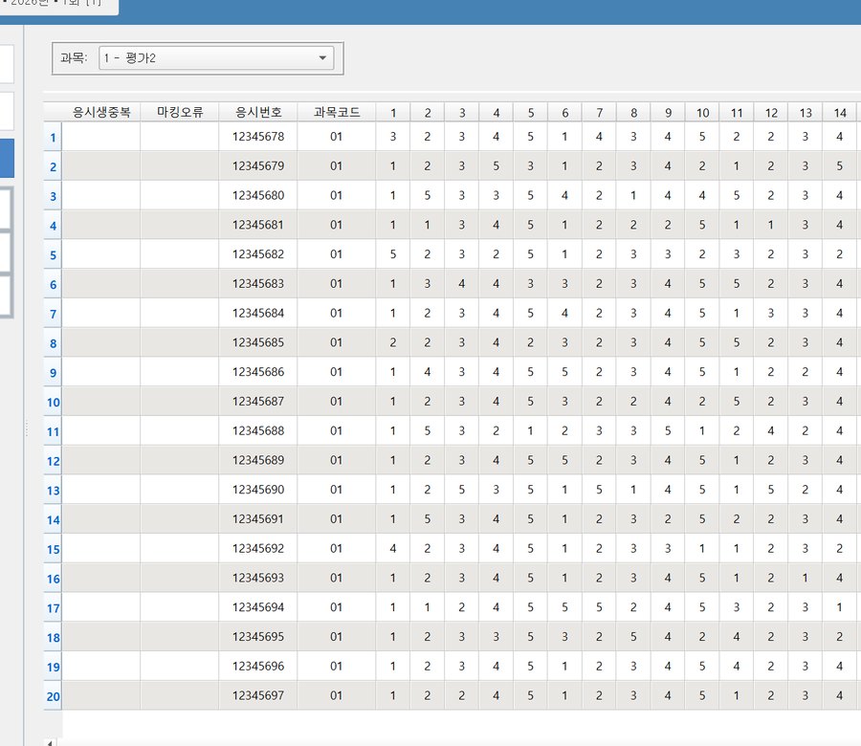
Task: Click 과목코드 01 cell for 12345678
Action: [x=336, y=136]
